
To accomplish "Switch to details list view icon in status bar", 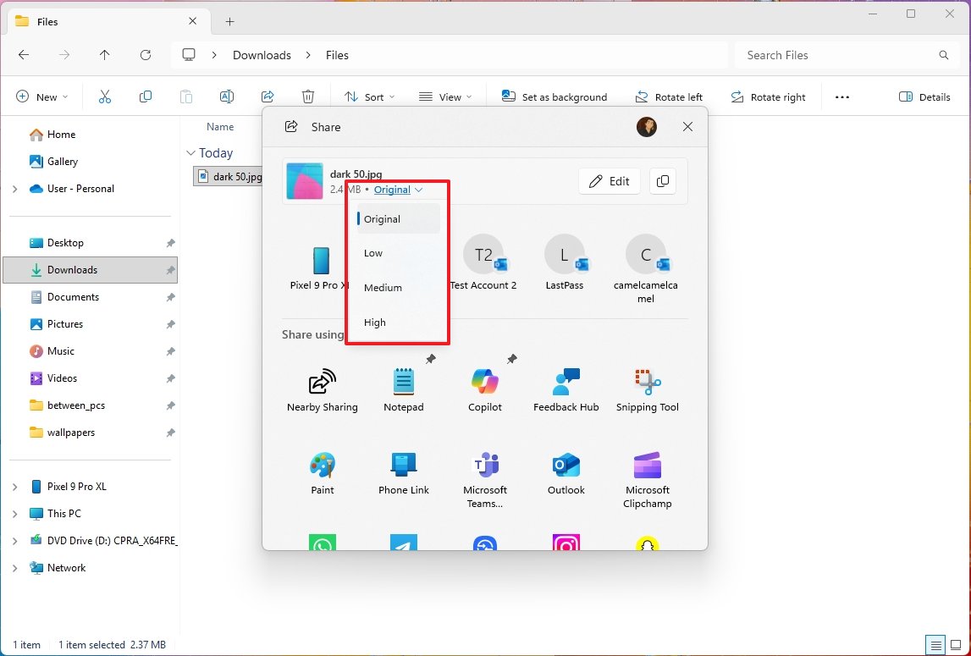I will (935, 644).
